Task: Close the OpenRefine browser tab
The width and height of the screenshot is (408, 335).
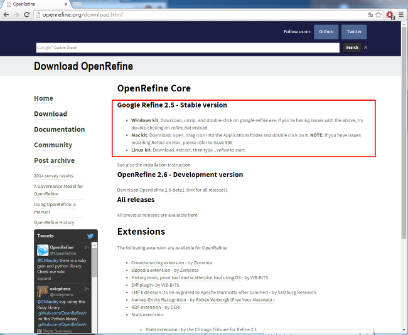Action: point(66,4)
